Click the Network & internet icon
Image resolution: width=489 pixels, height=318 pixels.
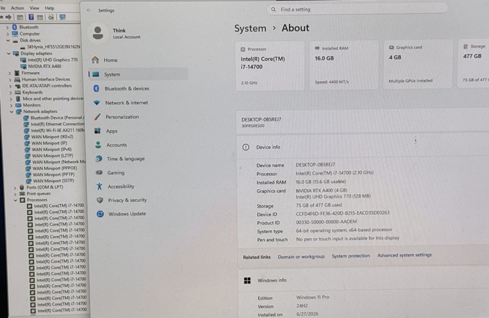tap(97, 103)
